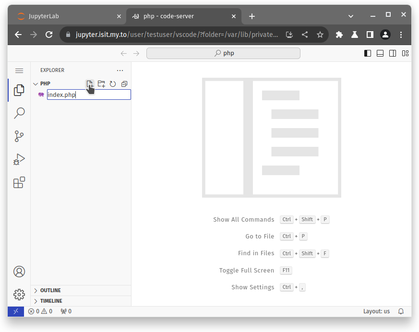Viewport: 419px width, 332px height.
Task: Toggle the primary side bar layout button
Action: coord(368,53)
